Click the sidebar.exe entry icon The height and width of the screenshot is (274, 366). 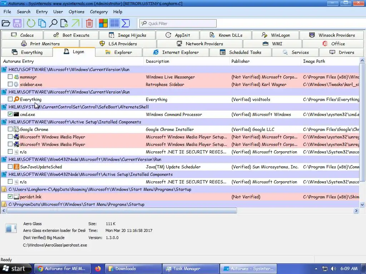(16, 84)
